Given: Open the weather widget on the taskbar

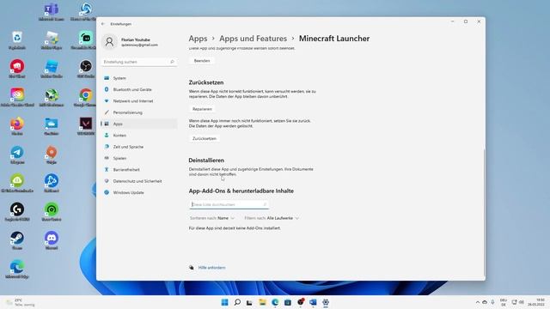Looking at the screenshot, I should point(21,302).
